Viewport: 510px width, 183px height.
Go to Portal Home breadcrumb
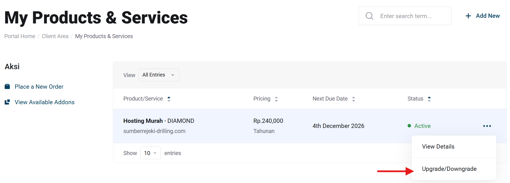(20, 36)
